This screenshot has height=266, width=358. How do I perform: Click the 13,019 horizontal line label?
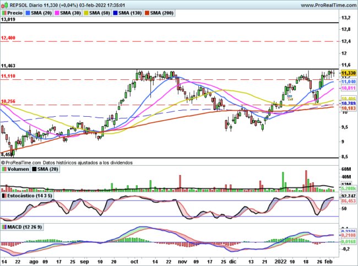(8, 19)
